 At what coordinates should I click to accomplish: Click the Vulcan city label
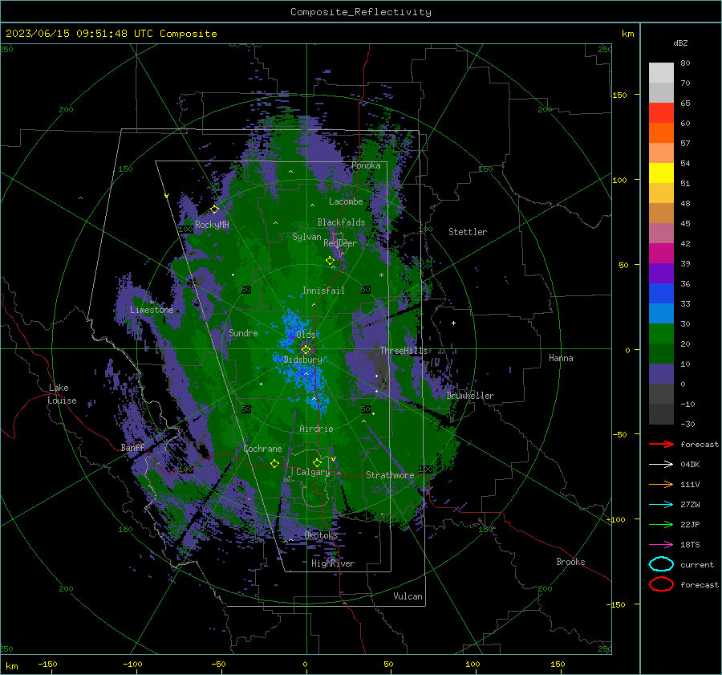pos(408,596)
